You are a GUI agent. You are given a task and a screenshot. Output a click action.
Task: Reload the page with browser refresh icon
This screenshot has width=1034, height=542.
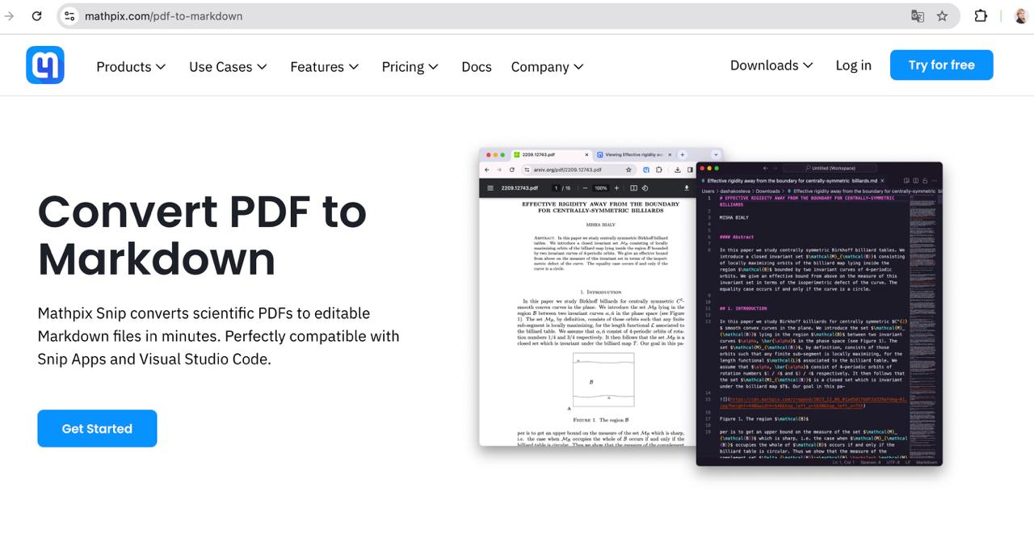36,16
